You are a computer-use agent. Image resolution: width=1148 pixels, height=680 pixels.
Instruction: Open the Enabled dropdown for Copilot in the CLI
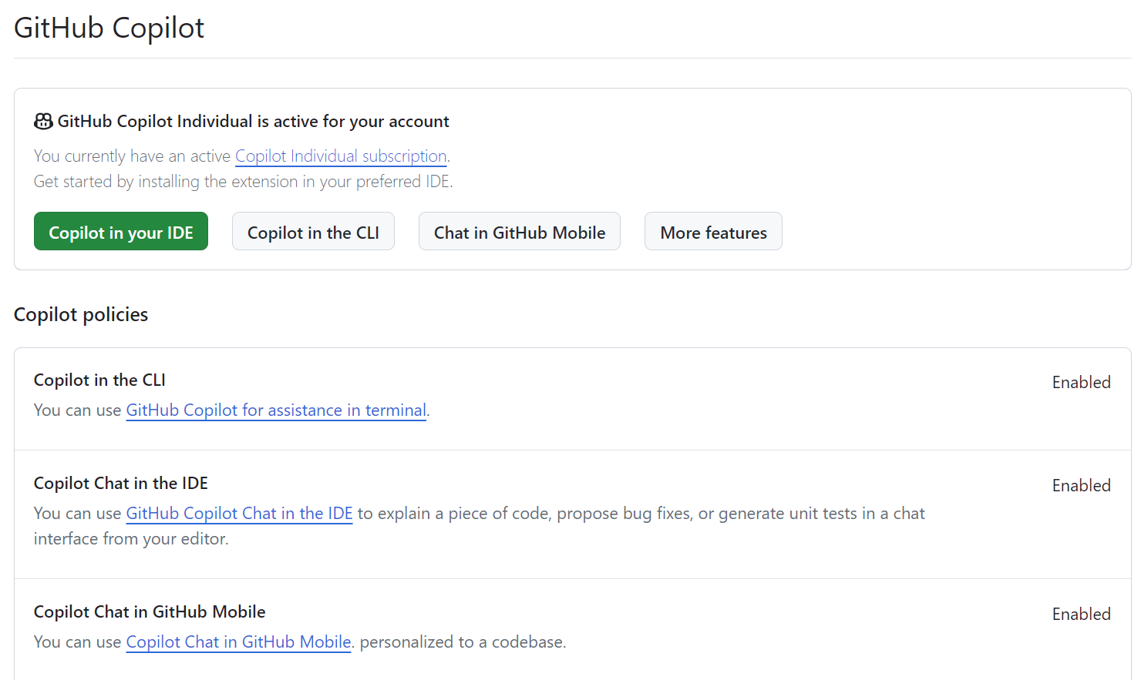click(1081, 382)
